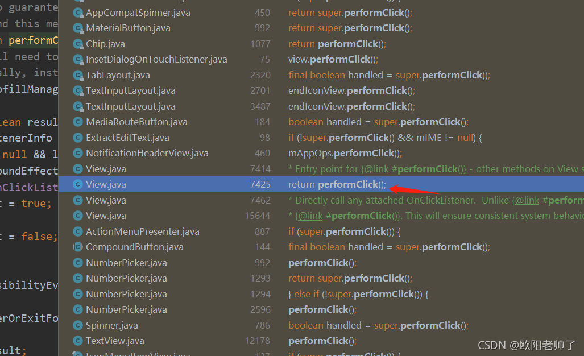
Task: Click the class icon for Chip.java
Action: (x=77, y=43)
